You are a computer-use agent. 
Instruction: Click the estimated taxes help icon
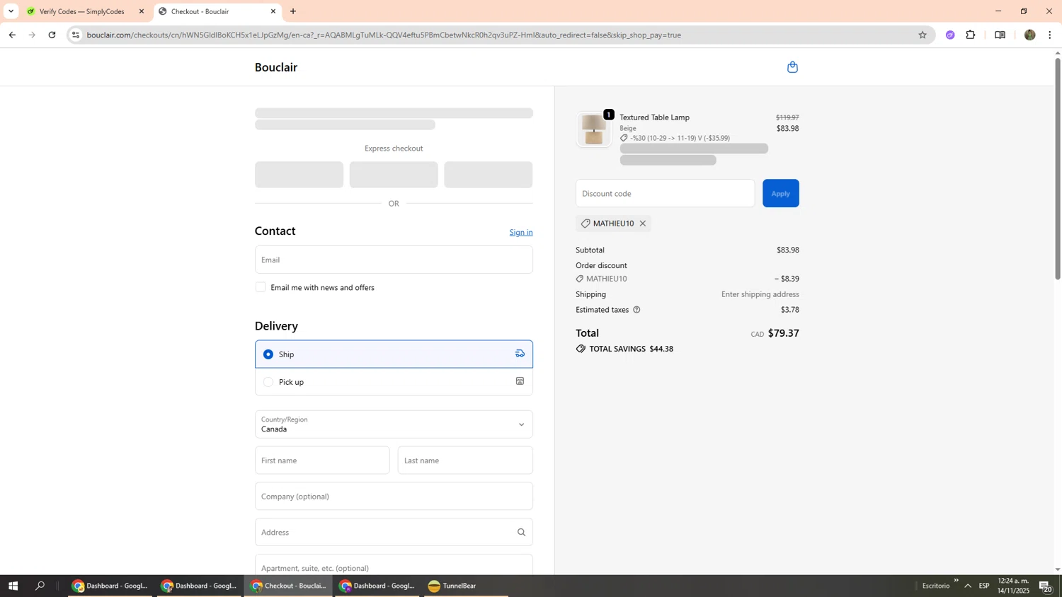tap(636, 310)
